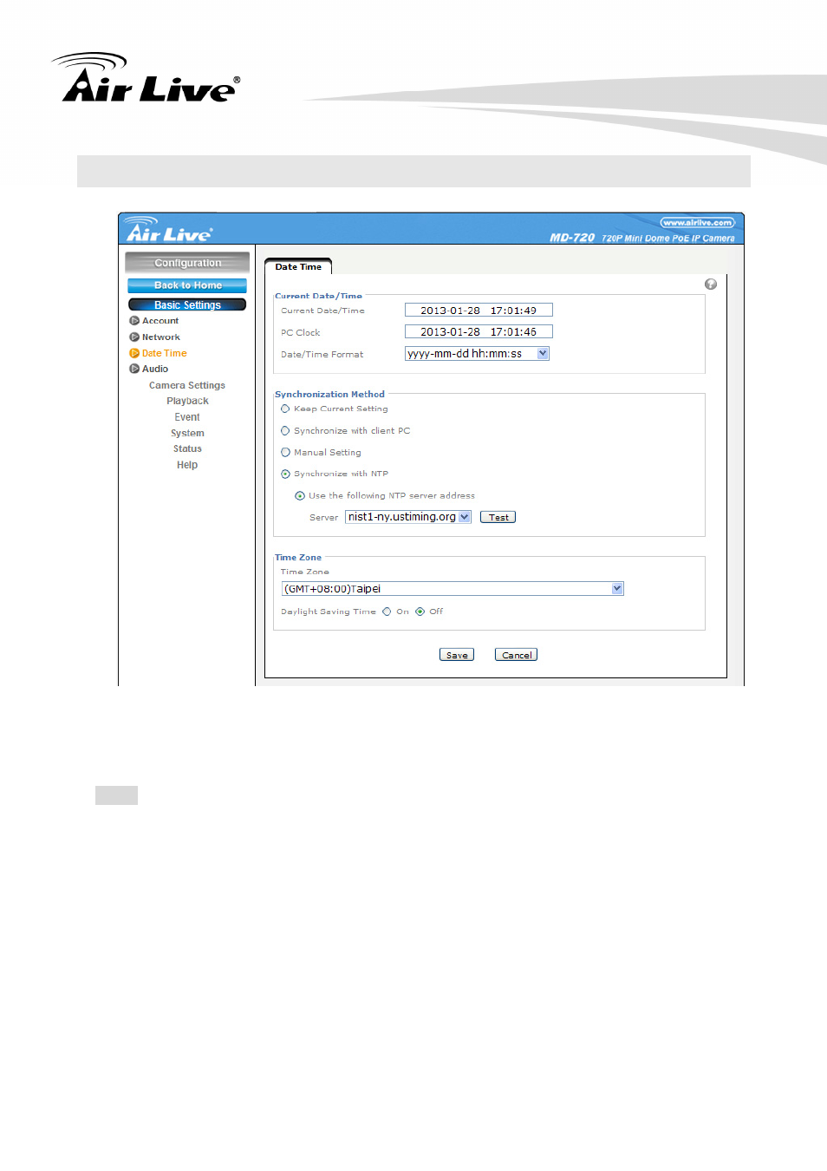Click the Account arrow icon in sidebar
Image resolution: width=827 pixels, height=1171 pixels.
tap(134, 321)
